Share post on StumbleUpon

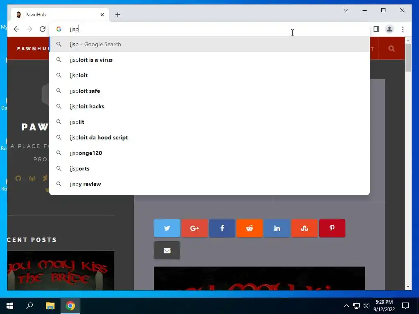click(x=304, y=228)
